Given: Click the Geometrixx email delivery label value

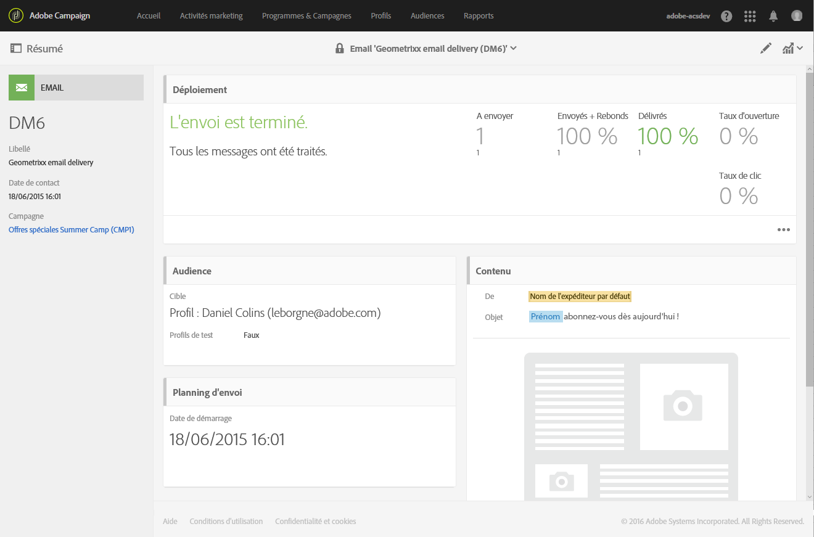Looking at the screenshot, I should tap(51, 163).
